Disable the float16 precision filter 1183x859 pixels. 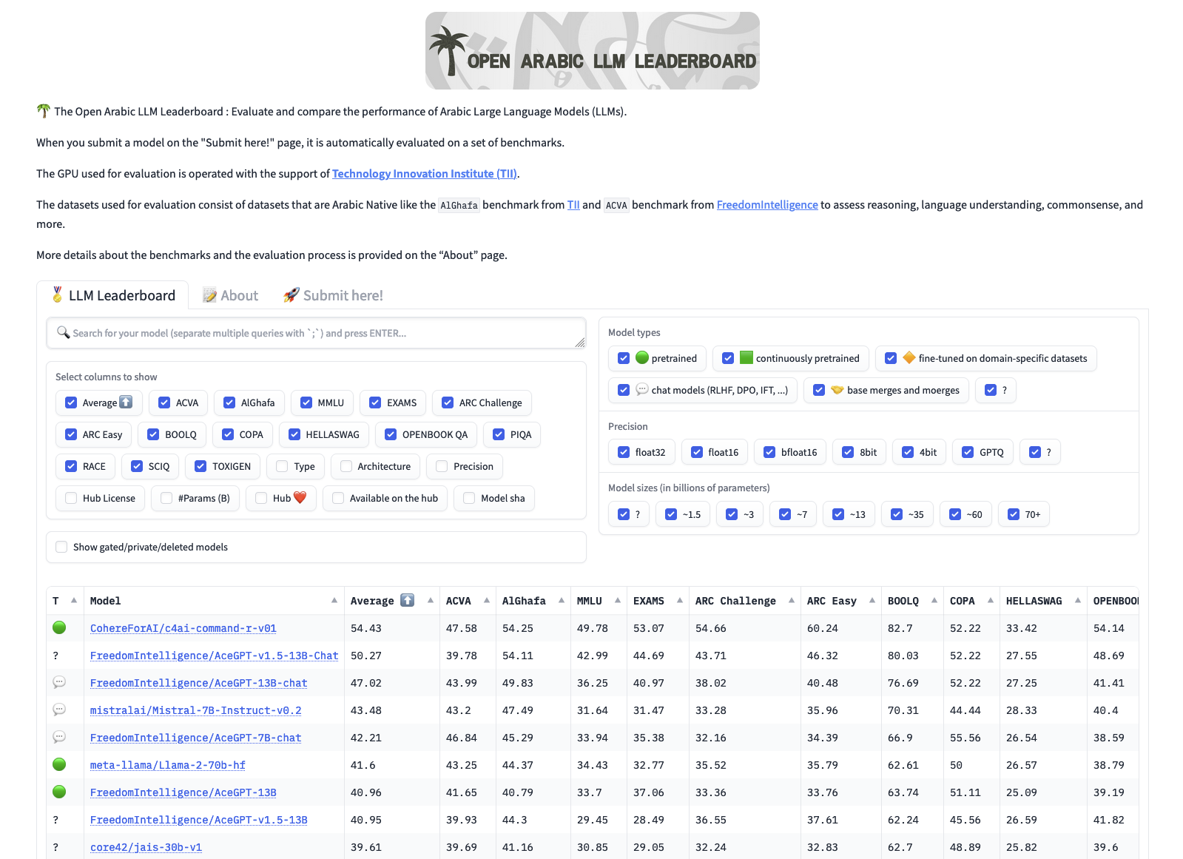tap(697, 452)
